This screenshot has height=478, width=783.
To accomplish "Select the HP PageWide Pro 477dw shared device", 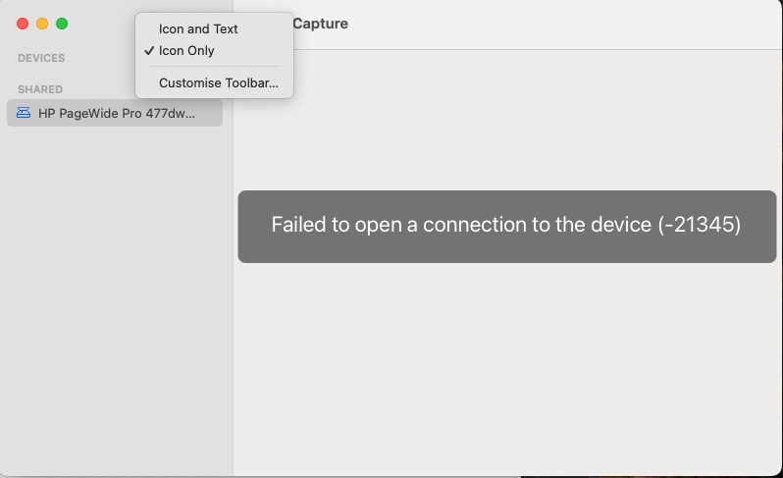I will (x=115, y=113).
